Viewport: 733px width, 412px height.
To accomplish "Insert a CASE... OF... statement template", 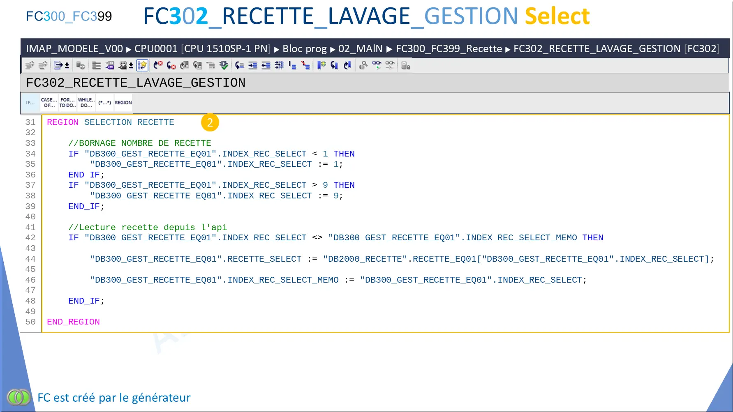I will 49,103.
